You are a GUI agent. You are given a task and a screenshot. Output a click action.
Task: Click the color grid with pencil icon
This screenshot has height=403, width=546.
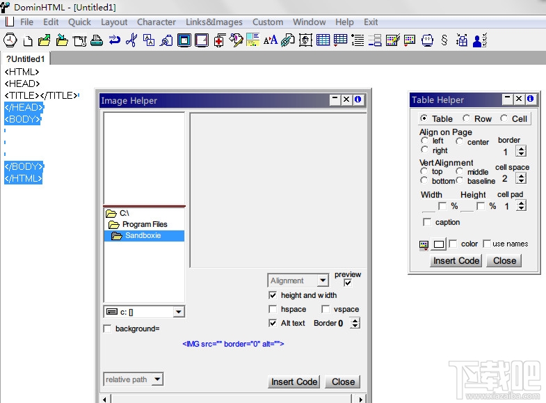coord(392,40)
